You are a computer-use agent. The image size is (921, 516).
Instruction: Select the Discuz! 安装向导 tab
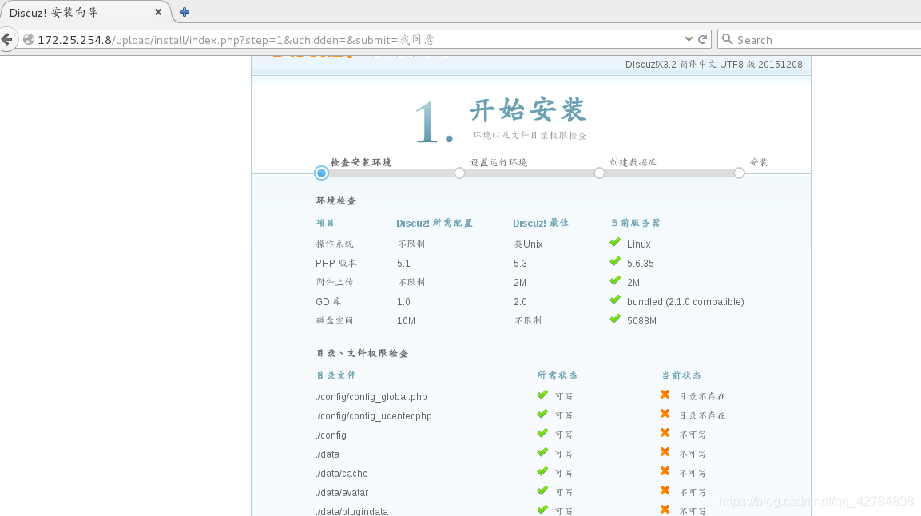85,12
